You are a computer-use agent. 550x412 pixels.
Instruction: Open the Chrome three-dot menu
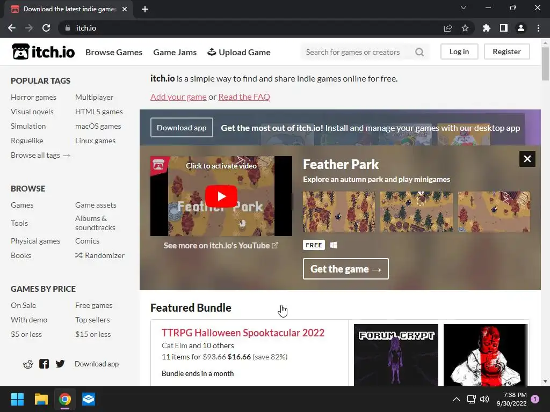coord(538,28)
